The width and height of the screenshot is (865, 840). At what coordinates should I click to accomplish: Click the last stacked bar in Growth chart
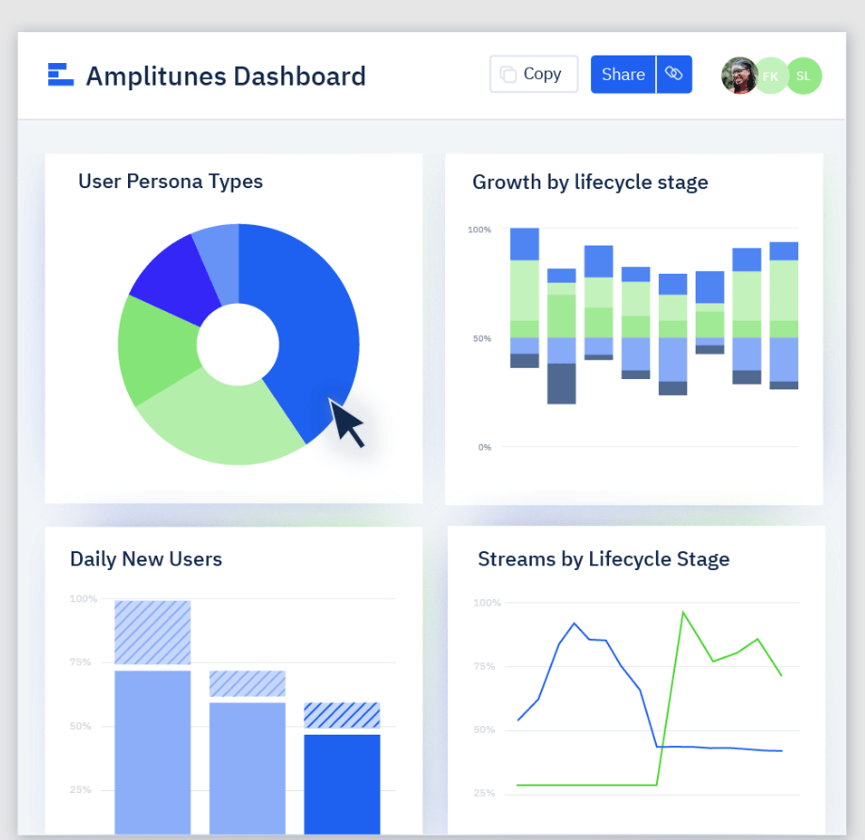pos(783,315)
